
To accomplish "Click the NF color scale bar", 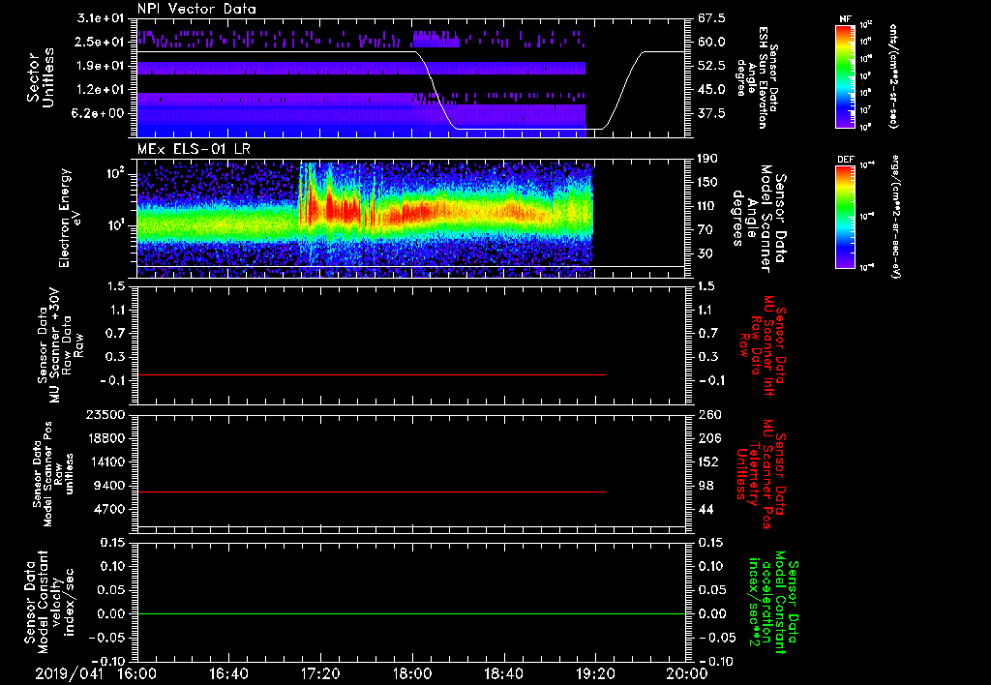I will pos(843,77).
